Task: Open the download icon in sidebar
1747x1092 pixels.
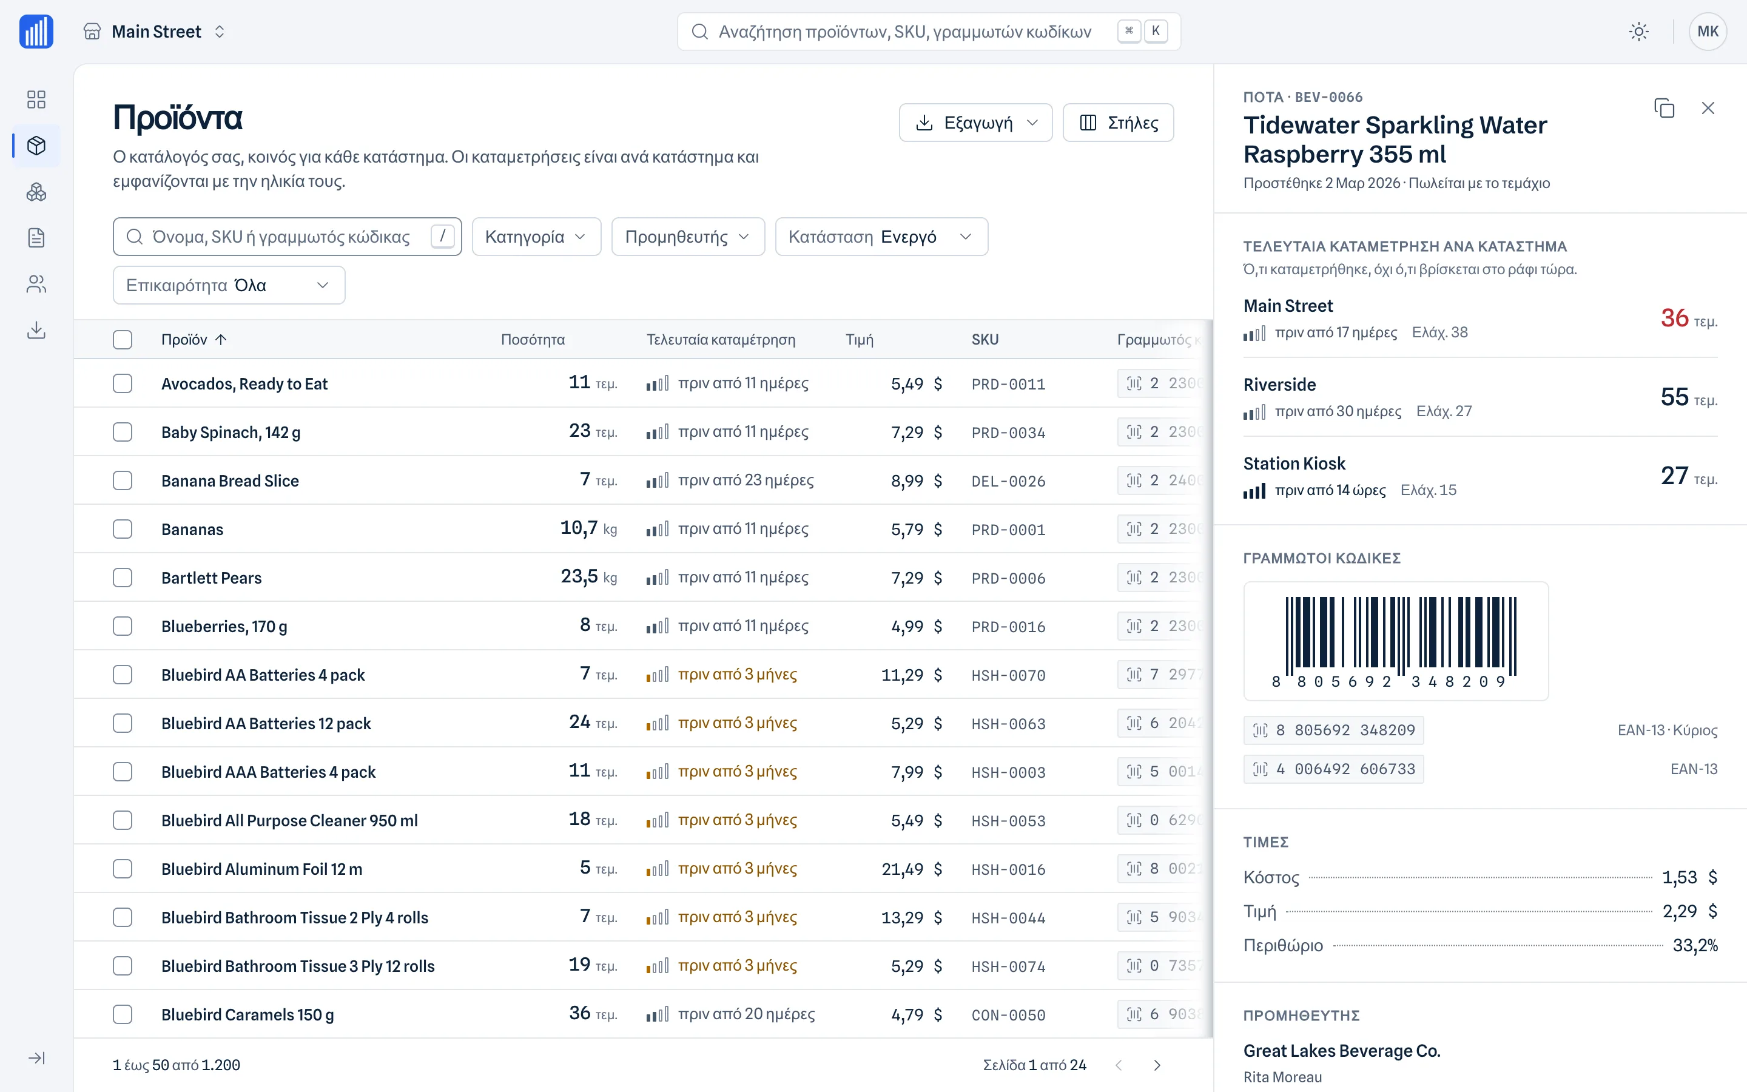Action: (x=36, y=330)
